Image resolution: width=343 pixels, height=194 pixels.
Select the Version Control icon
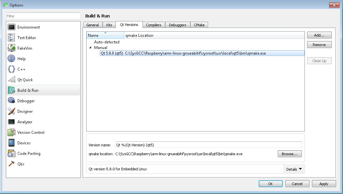tap(12, 132)
